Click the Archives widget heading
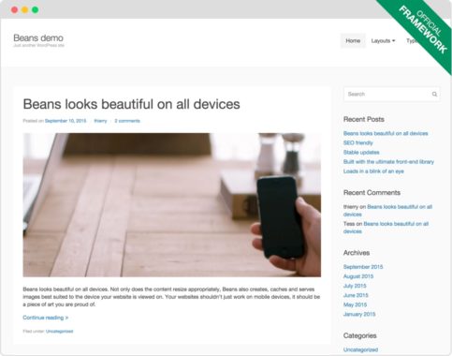This screenshot has height=356, width=452. pyautogui.click(x=357, y=253)
